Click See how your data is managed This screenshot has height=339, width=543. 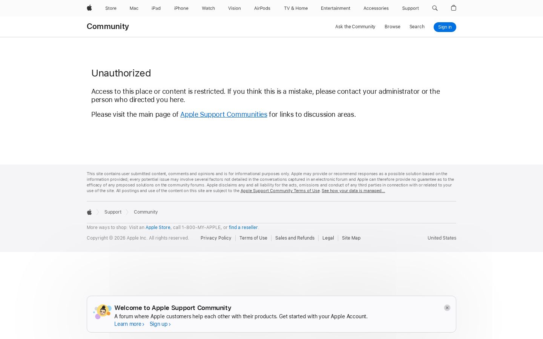coord(353,191)
